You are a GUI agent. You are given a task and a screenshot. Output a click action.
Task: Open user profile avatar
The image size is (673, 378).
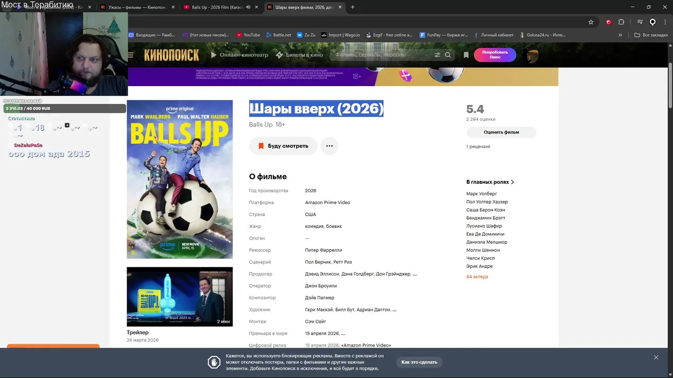(x=532, y=55)
